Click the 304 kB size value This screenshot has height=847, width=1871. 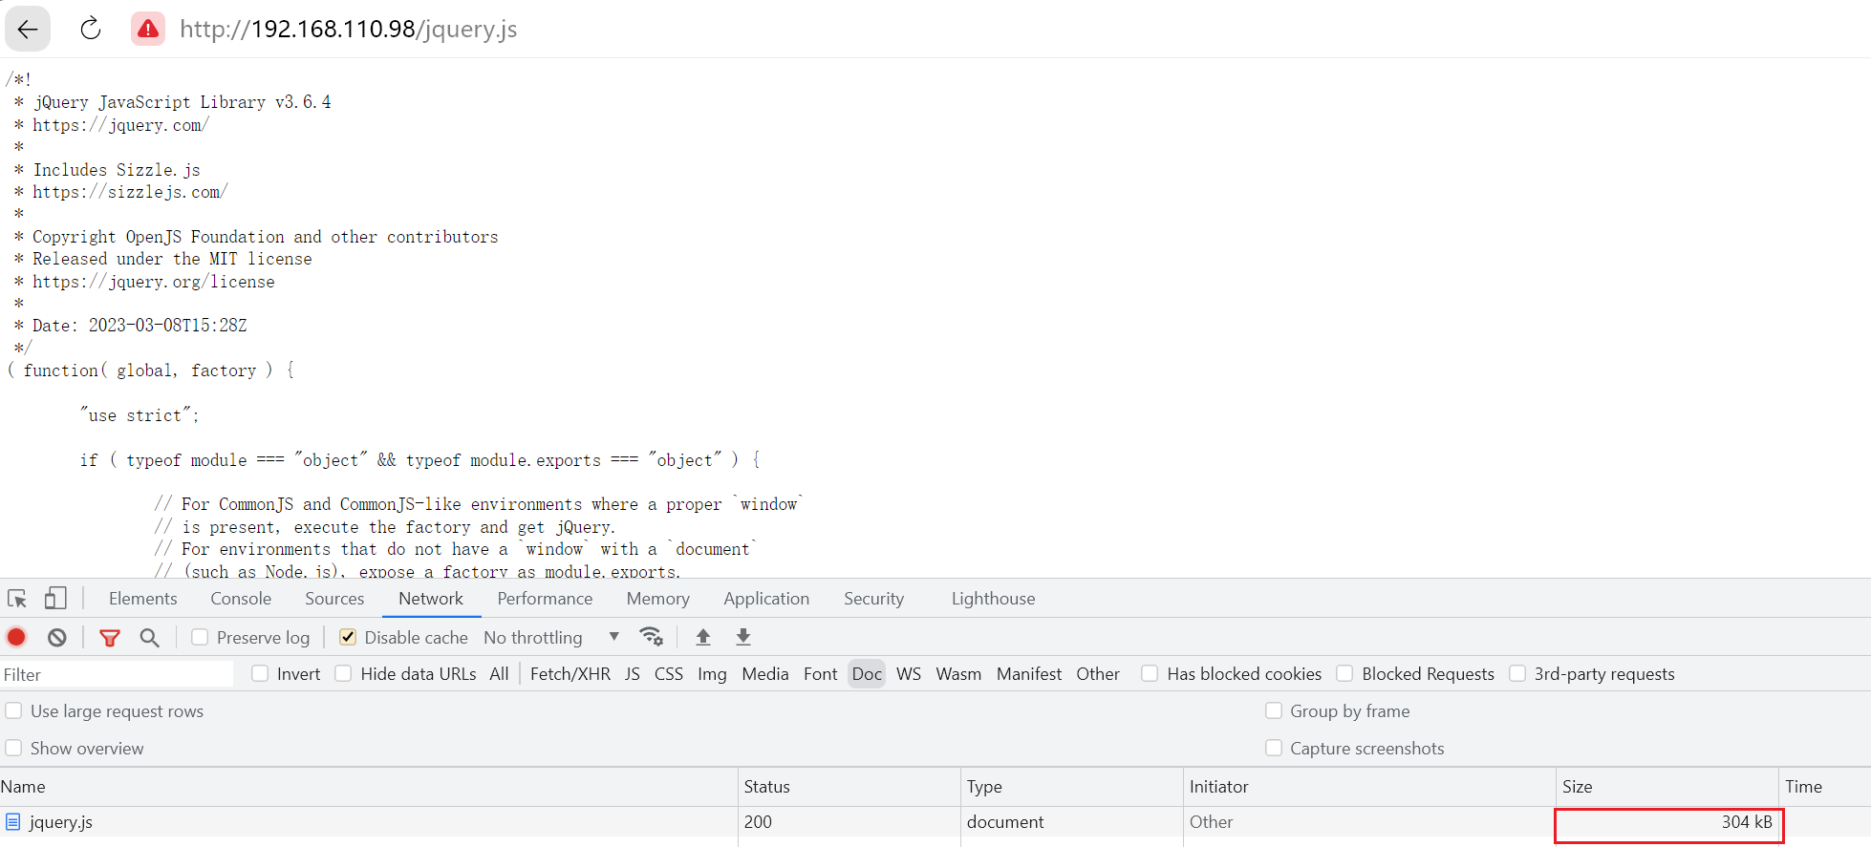click(1747, 822)
